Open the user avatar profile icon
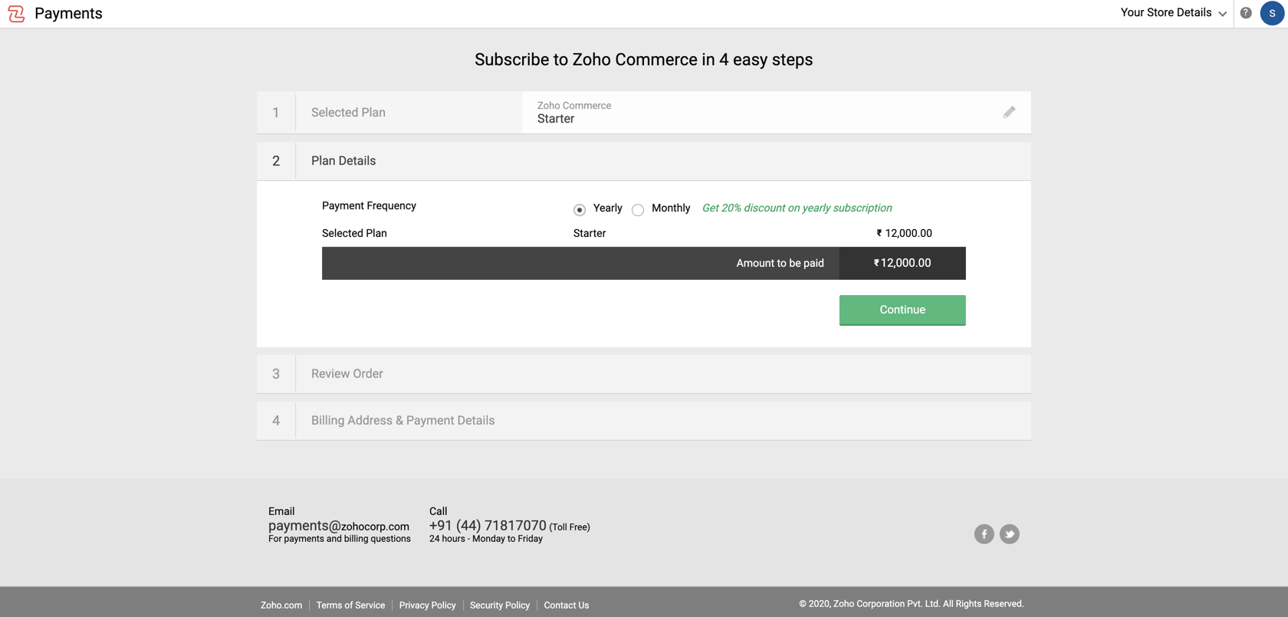The width and height of the screenshot is (1288, 617). tap(1272, 13)
